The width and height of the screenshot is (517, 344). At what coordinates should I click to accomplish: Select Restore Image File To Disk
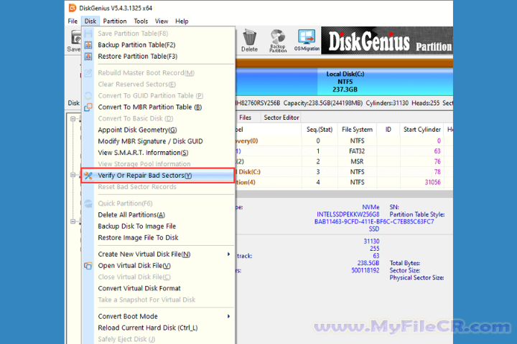coord(158,238)
